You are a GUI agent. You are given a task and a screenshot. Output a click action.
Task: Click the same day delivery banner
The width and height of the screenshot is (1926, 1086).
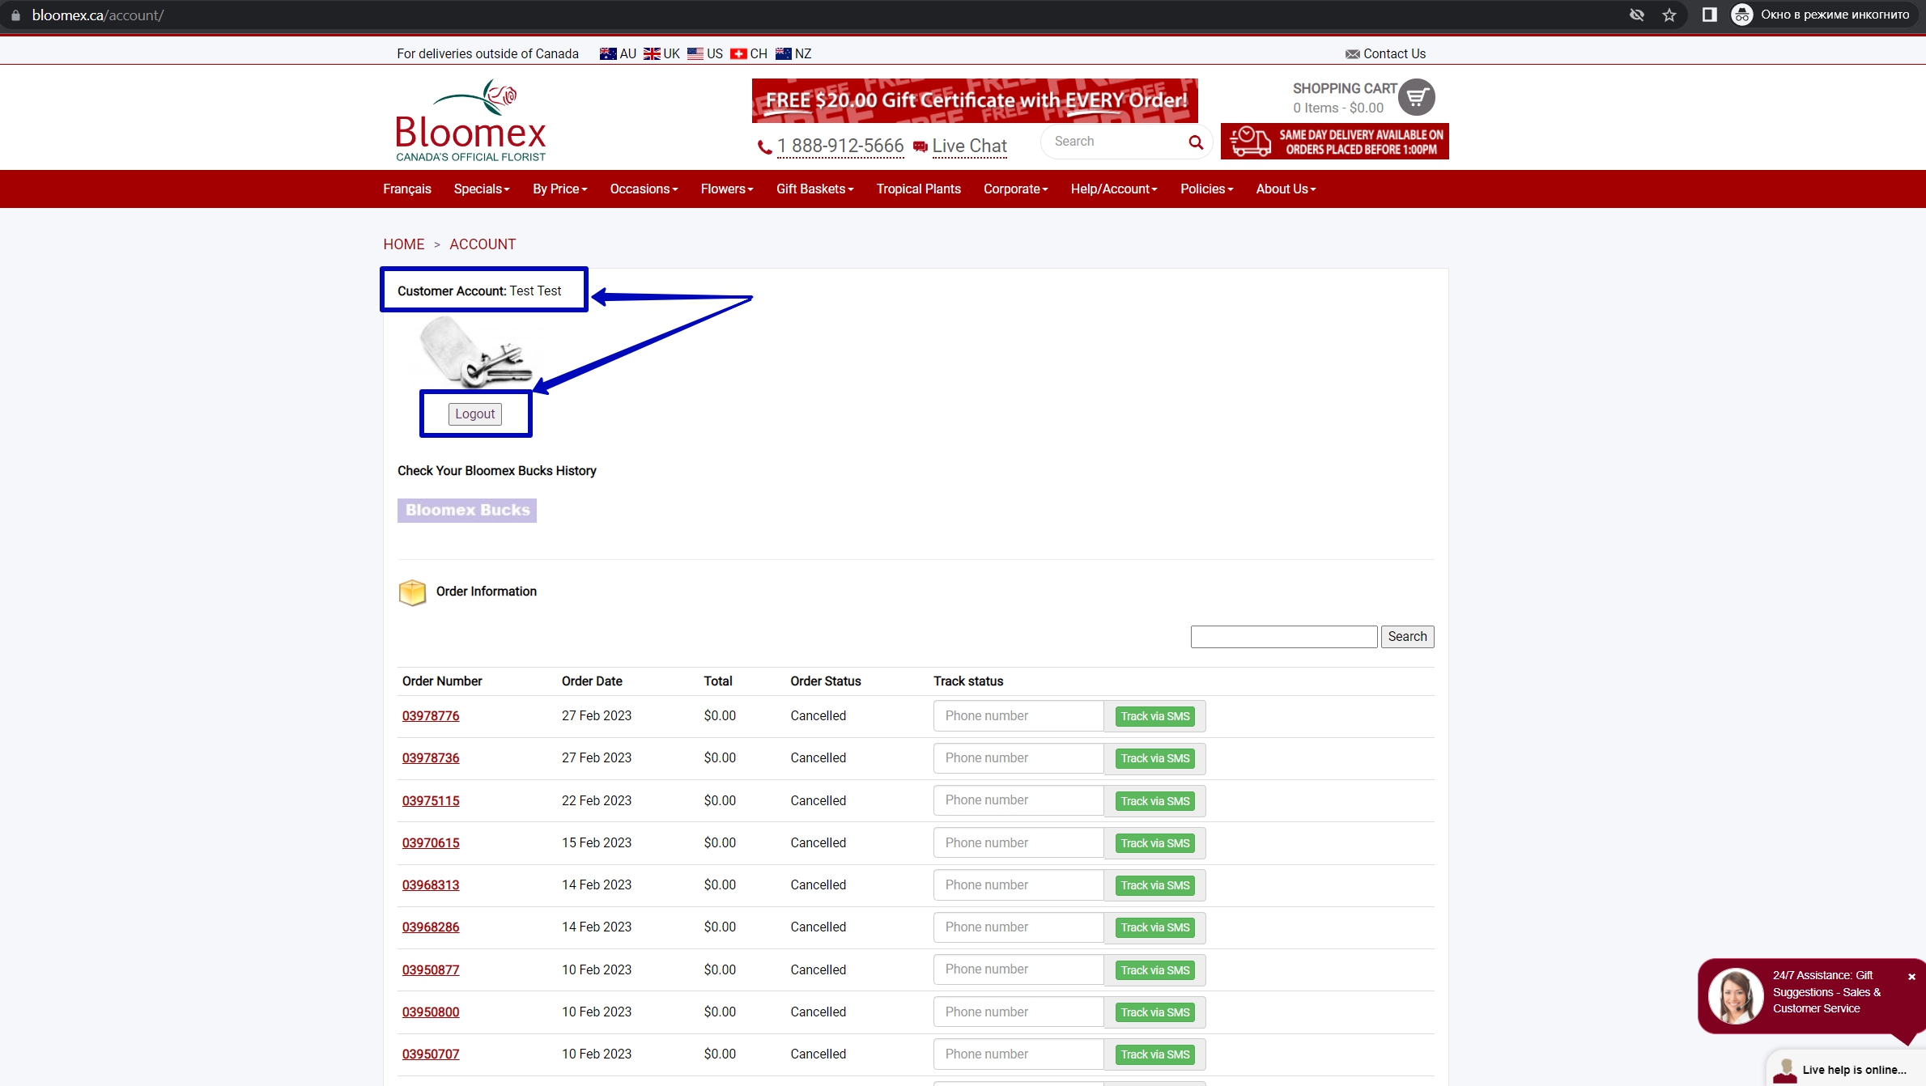point(1334,142)
